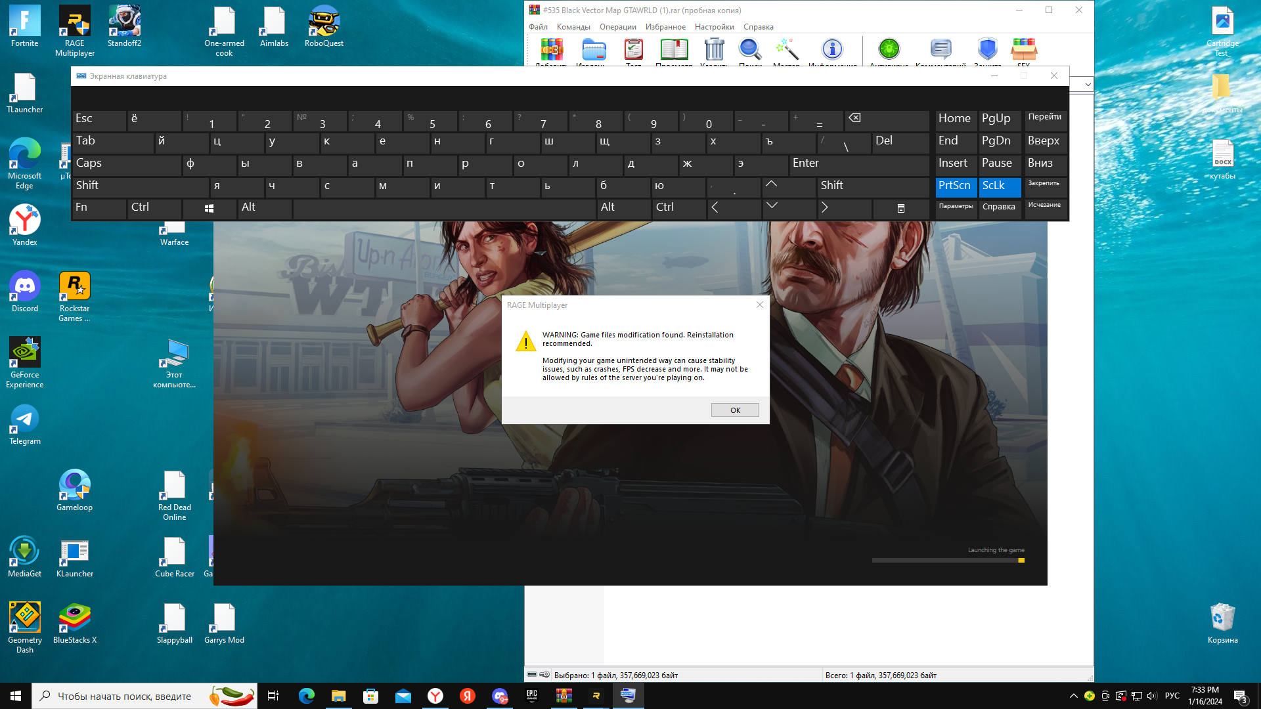
Task: Click the Add archive icon in WinRAR
Action: (552, 50)
